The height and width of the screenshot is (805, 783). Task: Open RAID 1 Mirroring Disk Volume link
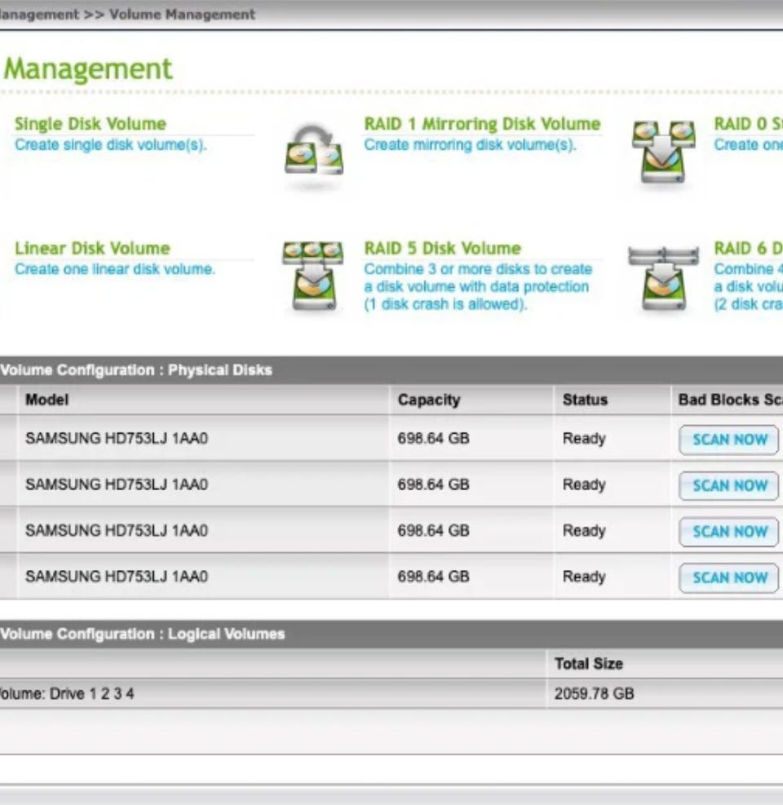[482, 124]
